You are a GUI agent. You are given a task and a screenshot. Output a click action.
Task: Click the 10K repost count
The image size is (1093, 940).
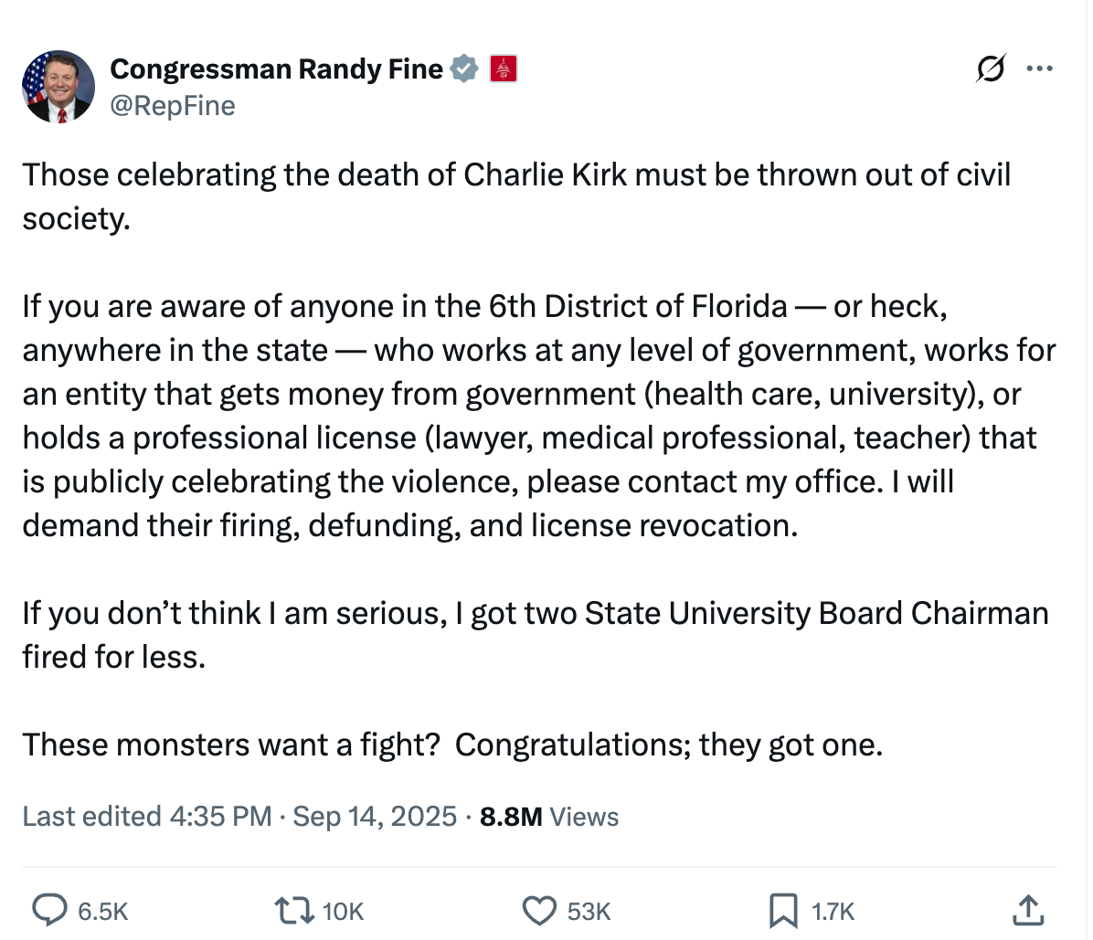pyautogui.click(x=344, y=912)
